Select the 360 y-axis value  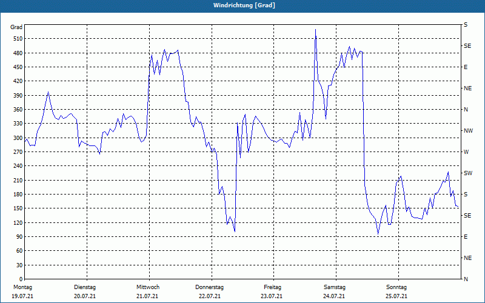pyautogui.click(x=18, y=110)
